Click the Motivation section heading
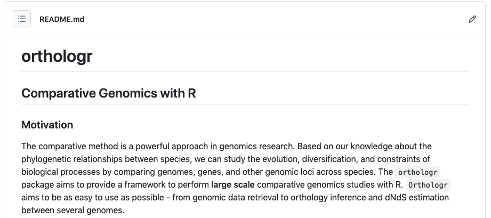Screen dimensions: 491x218 [47, 125]
